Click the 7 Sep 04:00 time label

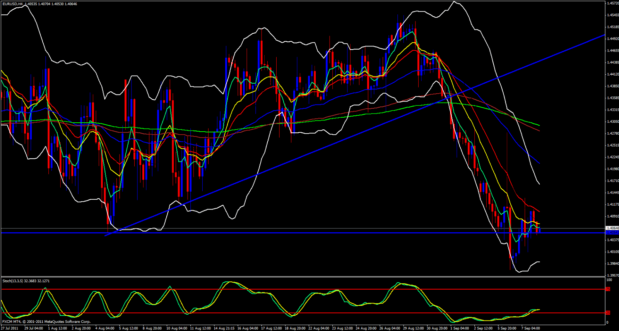[531, 328]
